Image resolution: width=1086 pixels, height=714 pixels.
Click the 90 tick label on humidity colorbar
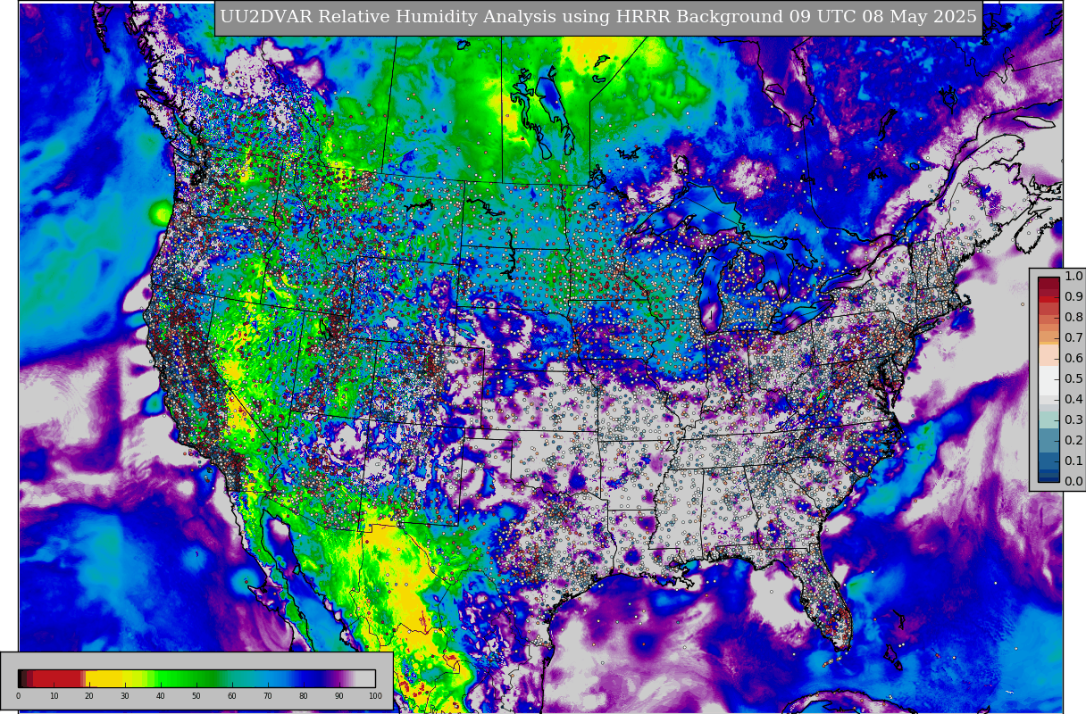click(x=339, y=696)
